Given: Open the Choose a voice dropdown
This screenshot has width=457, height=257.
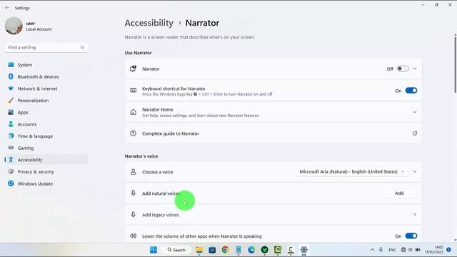Looking at the screenshot, I should (352, 171).
